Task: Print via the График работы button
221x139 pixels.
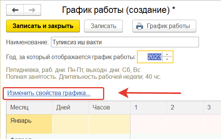Action: pos(164,26)
